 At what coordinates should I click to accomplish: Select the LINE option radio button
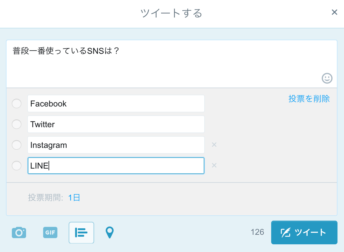pyautogui.click(x=17, y=166)
